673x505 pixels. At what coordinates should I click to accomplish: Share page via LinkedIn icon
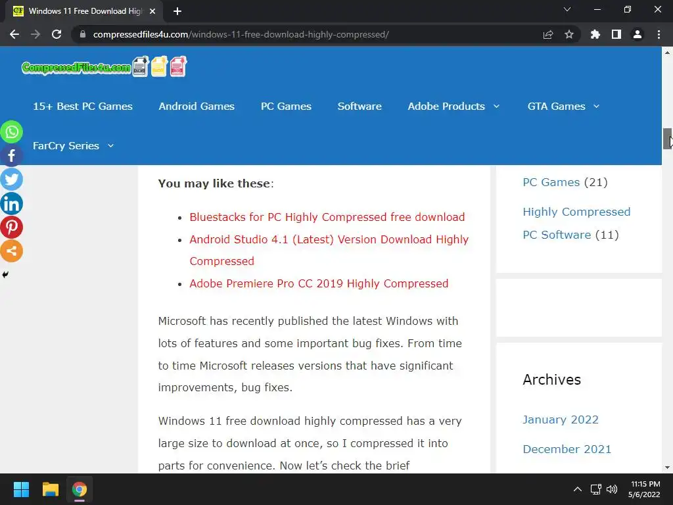[12, 204]
